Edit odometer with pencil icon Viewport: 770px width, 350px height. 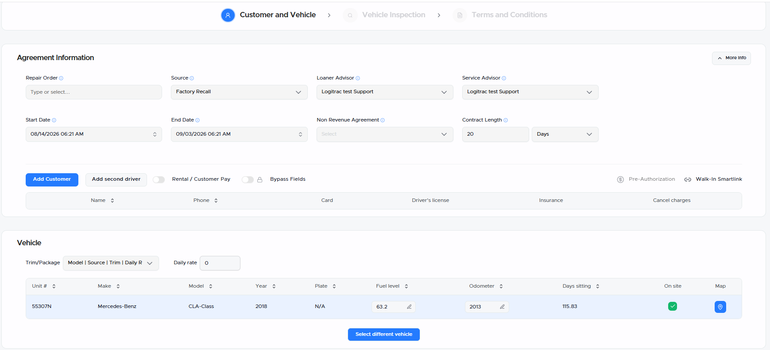click(502, 307)
